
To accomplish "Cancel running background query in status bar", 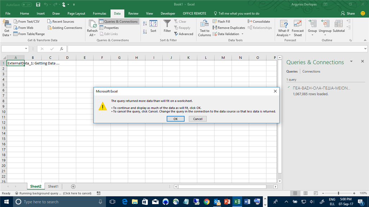I will coord(53,193).
